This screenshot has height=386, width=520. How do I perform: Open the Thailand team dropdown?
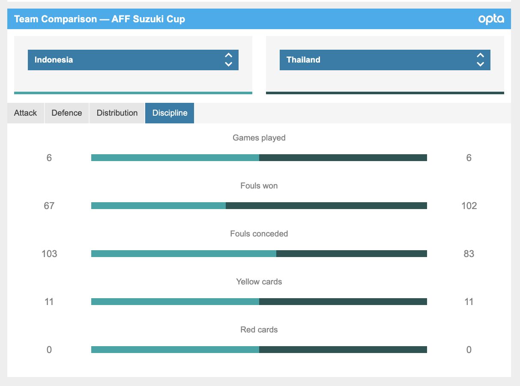tap(385, 60)
